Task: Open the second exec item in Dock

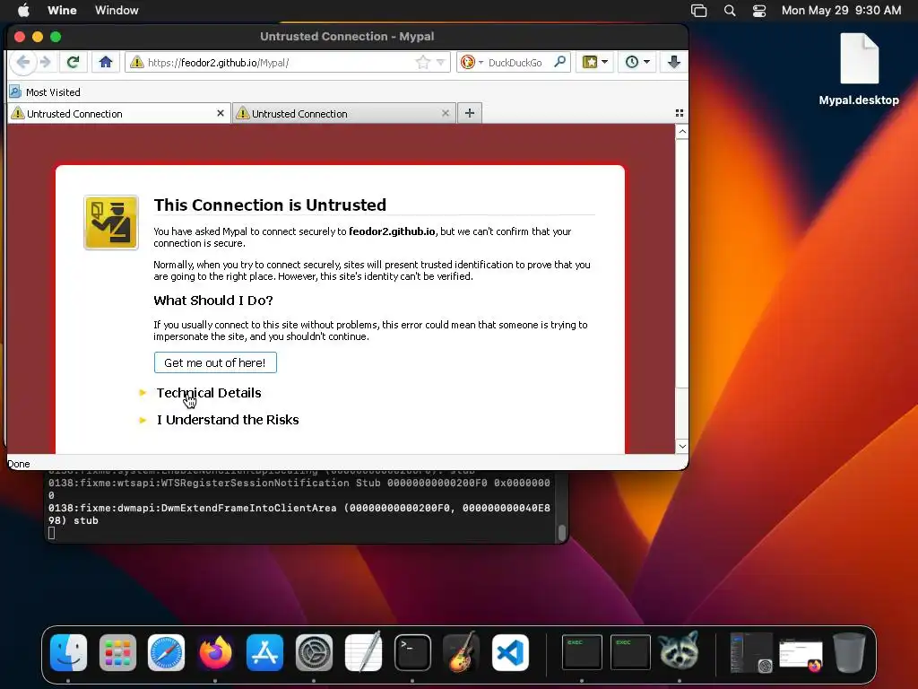Action: (x=630, y=652)
